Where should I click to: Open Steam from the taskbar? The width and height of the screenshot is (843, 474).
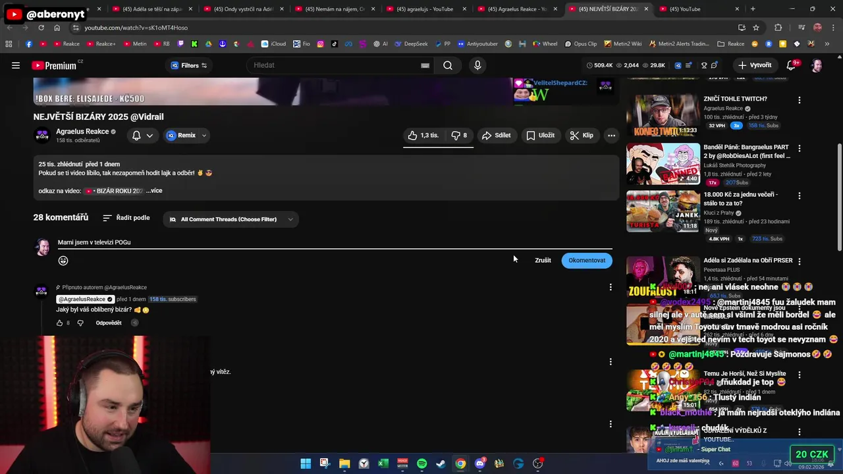(441, 463)
